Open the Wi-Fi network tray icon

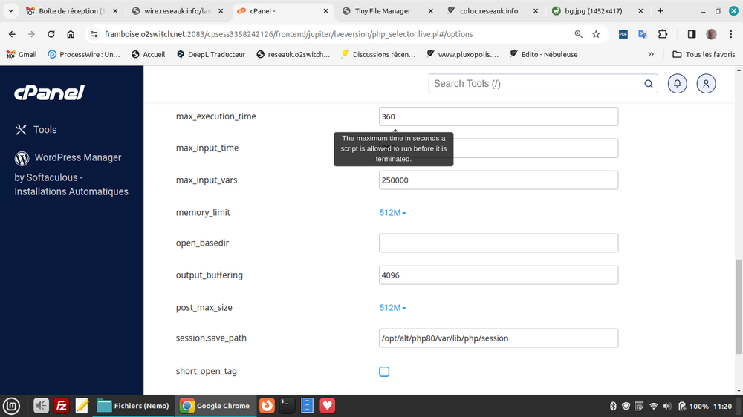653,406
